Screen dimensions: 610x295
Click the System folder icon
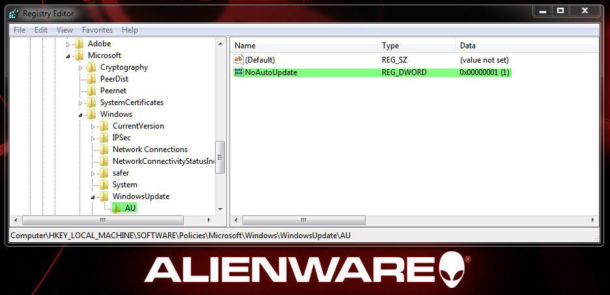pyautogui.click(x=104, y=184)
